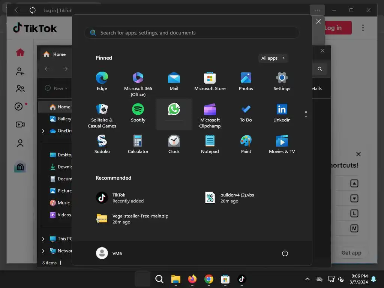Open File Explorer from taskbar
The height and width of the screenshot is (288, 384).
point(175,279)
